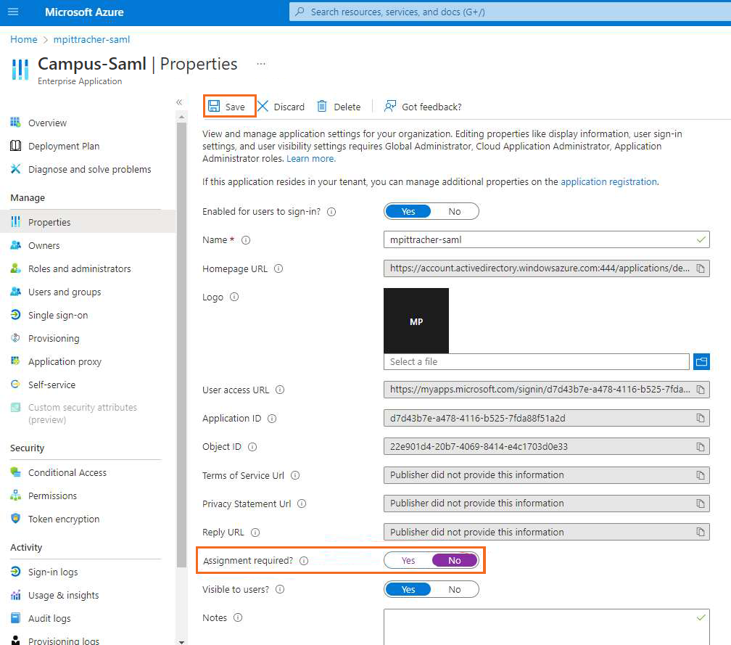Image resolution: width=731 pixels, height=645 pixels.
Task: Open Got feedback? link
Action: (x=423, y=107)
